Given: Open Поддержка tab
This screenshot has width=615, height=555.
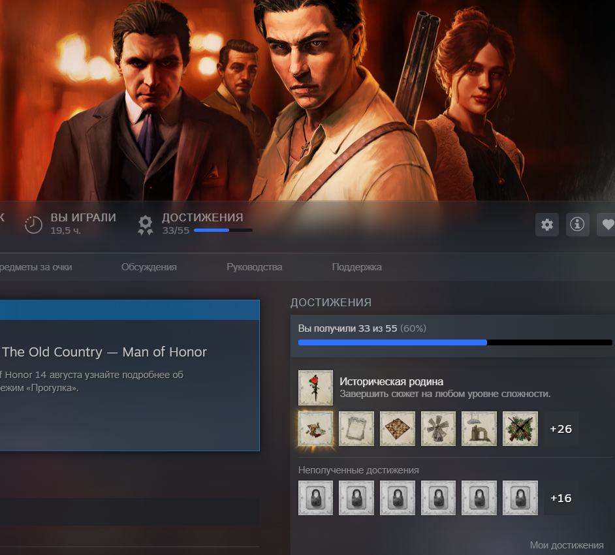Looking at the screenshot, I should pos(356,267).
